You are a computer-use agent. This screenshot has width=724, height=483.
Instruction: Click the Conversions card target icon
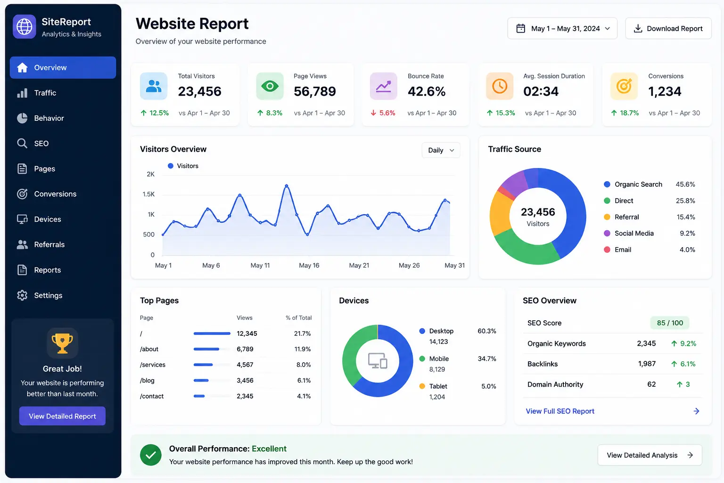(x=624, y=86)
